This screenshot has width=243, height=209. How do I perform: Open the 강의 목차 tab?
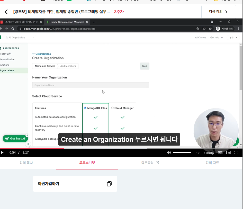(26, 163)
